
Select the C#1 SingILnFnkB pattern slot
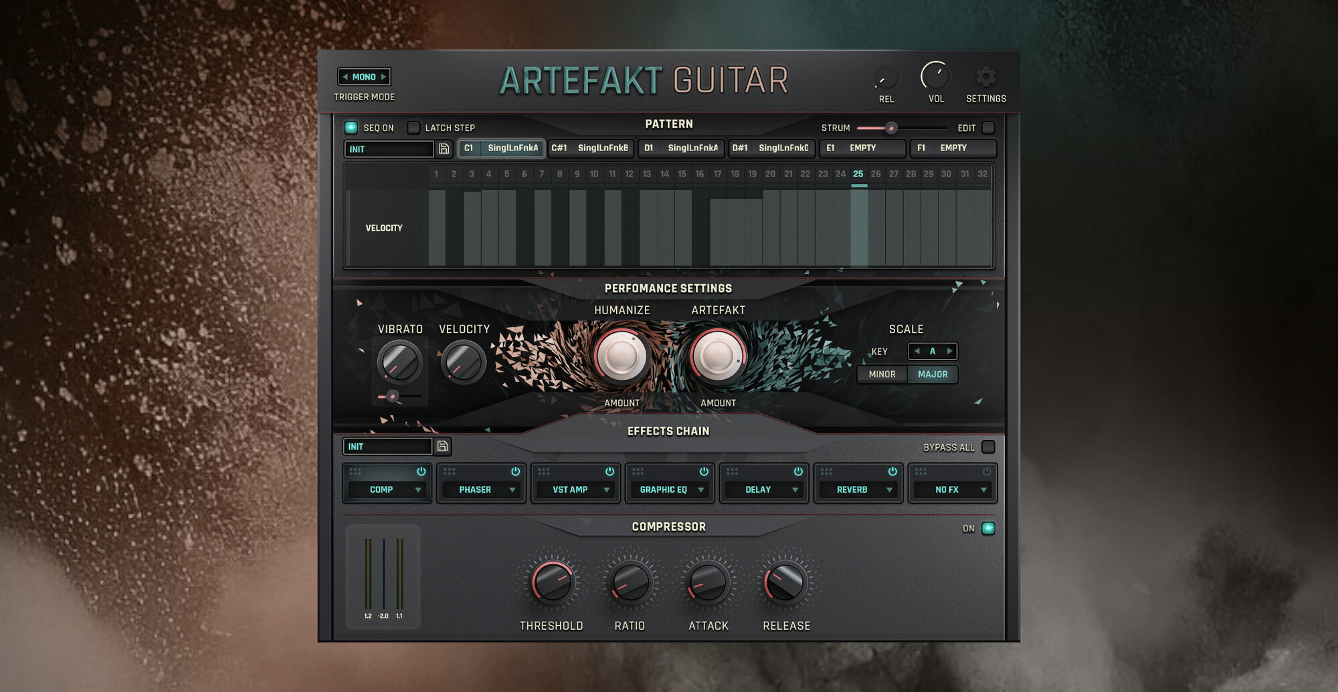tap(592, 148)
